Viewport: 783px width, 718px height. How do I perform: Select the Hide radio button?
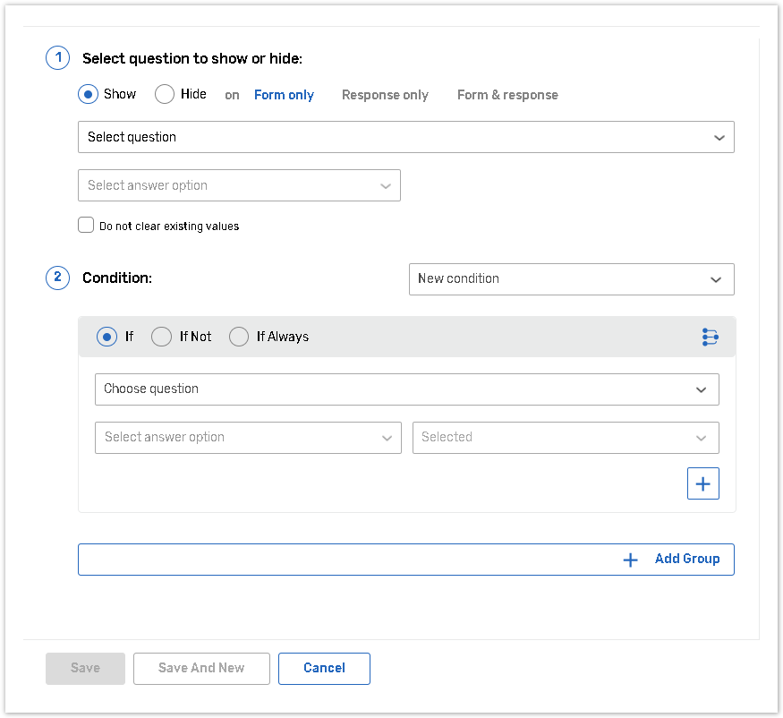click(x=165, y=94)
